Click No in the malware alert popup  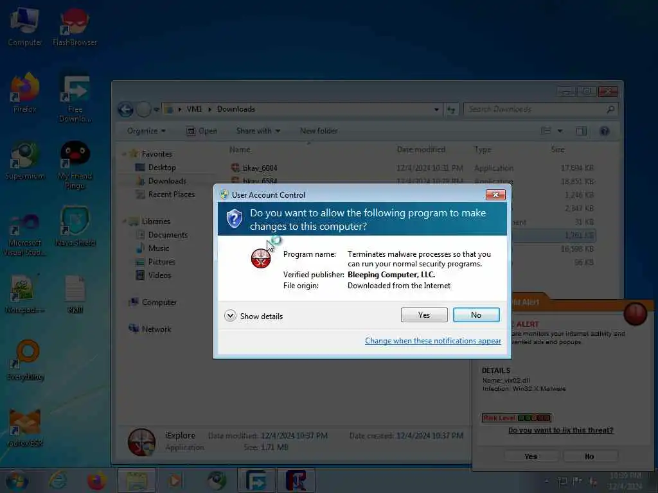(590, 456)
